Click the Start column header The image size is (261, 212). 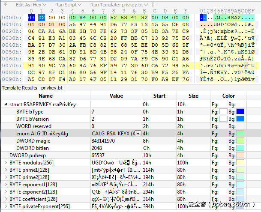159,96
